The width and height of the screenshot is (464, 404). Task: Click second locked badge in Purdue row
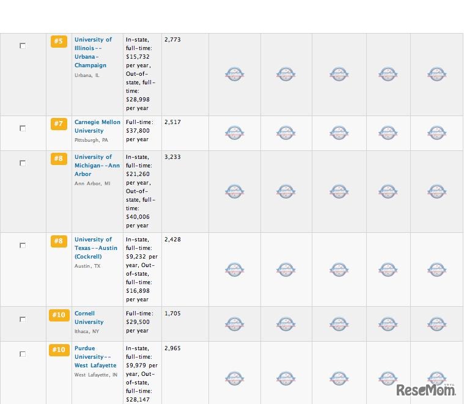(x=286, y=378)
